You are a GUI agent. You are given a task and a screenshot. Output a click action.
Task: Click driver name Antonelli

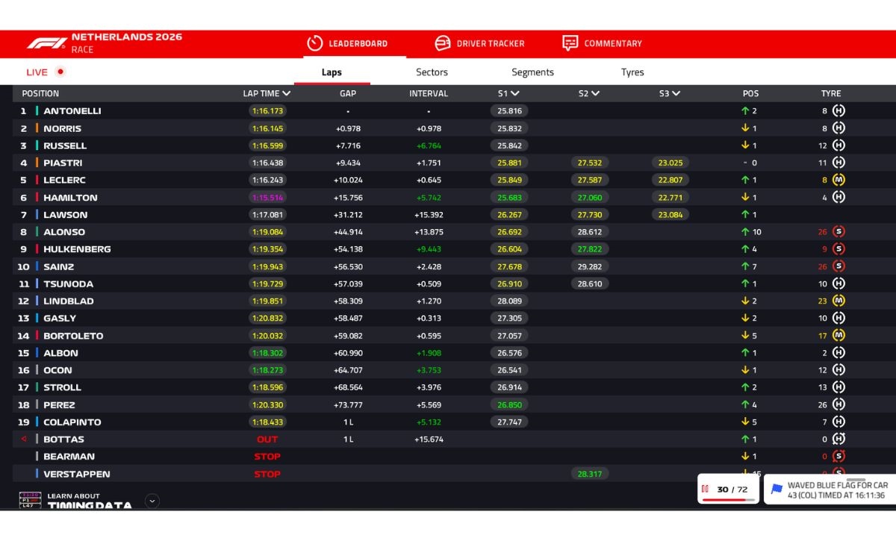72,111
